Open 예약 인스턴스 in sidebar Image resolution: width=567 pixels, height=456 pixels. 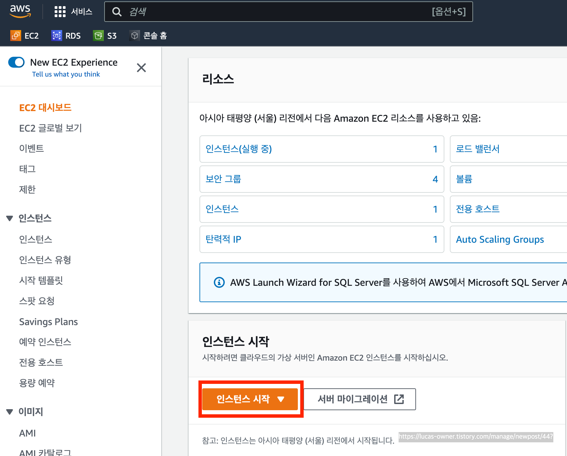point(45,342)
